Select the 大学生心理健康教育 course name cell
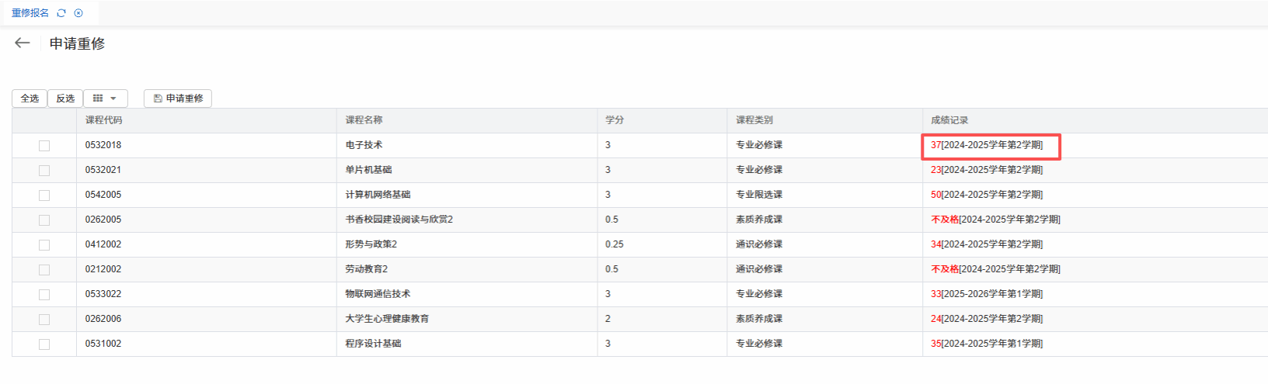 pyautogui.click(x=387, y=319)
